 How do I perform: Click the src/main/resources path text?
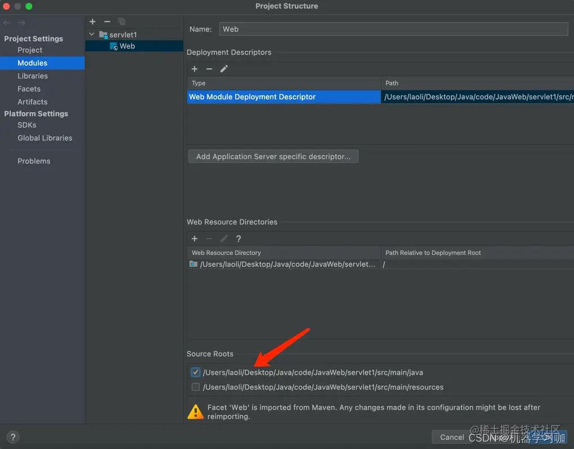[x=323, y=387]
